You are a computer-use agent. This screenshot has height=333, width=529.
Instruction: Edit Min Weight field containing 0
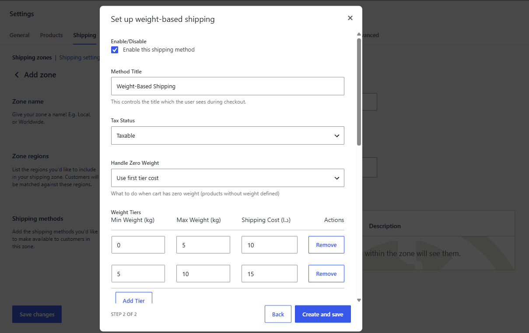tap(138, 245)
